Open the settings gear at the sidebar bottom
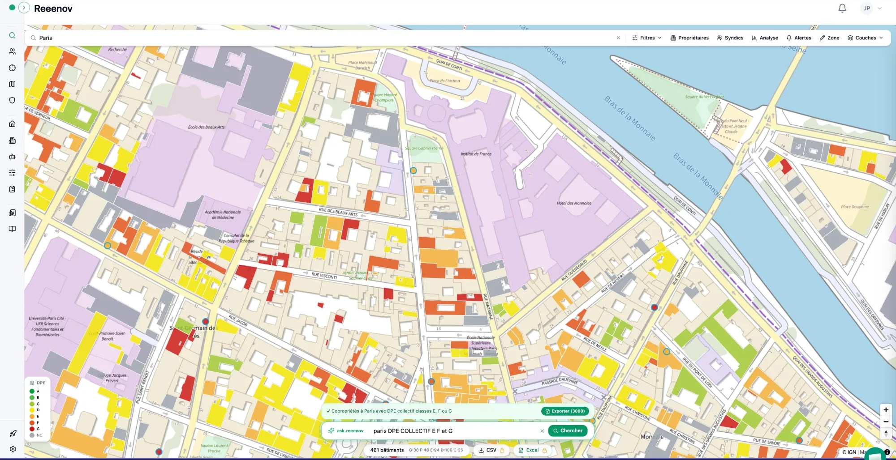Viewport: 896px width, 460px height. pos(13,449)
